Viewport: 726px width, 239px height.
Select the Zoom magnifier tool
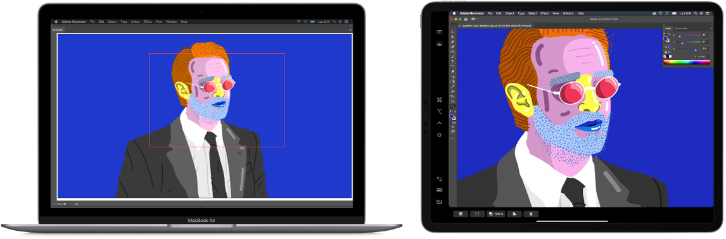point(453,106)
